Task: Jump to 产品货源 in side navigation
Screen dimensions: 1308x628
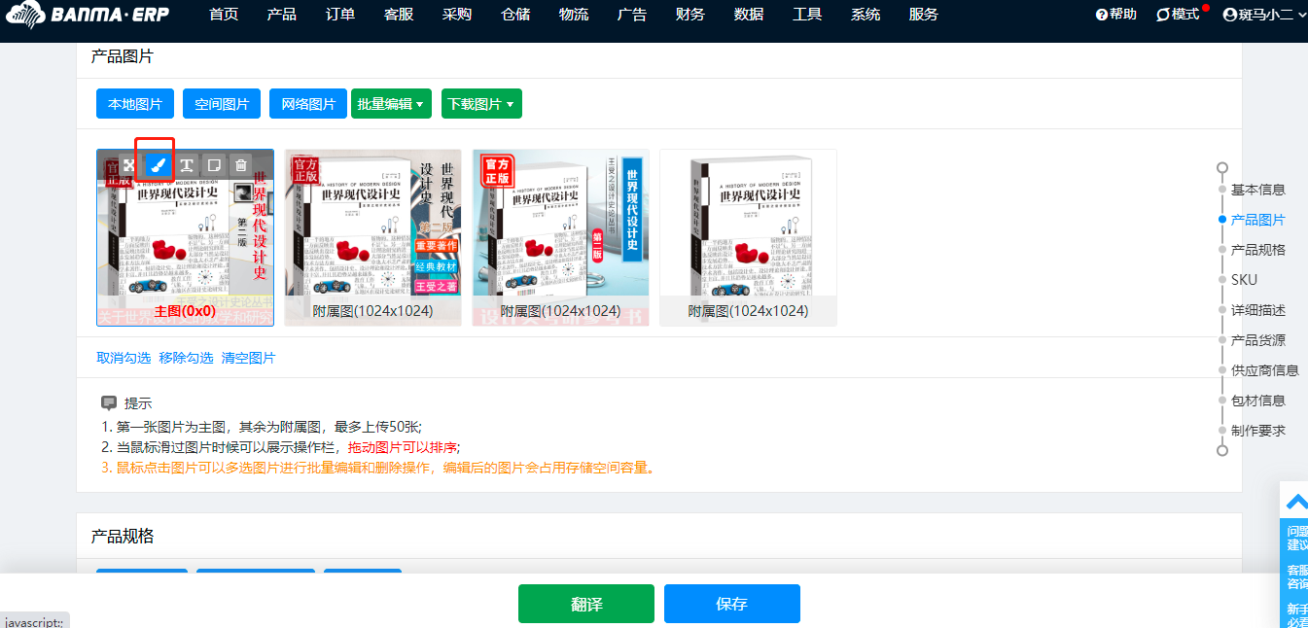Action: point(1258,340)
